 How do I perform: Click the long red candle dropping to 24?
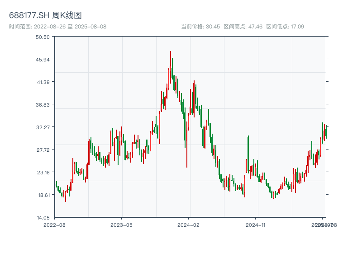pyautogui.click(x=187, y=144)
